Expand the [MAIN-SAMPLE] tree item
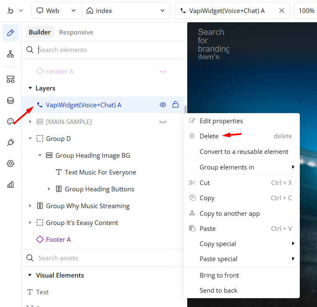The image size is (317, 307). [x=30, y=122]
